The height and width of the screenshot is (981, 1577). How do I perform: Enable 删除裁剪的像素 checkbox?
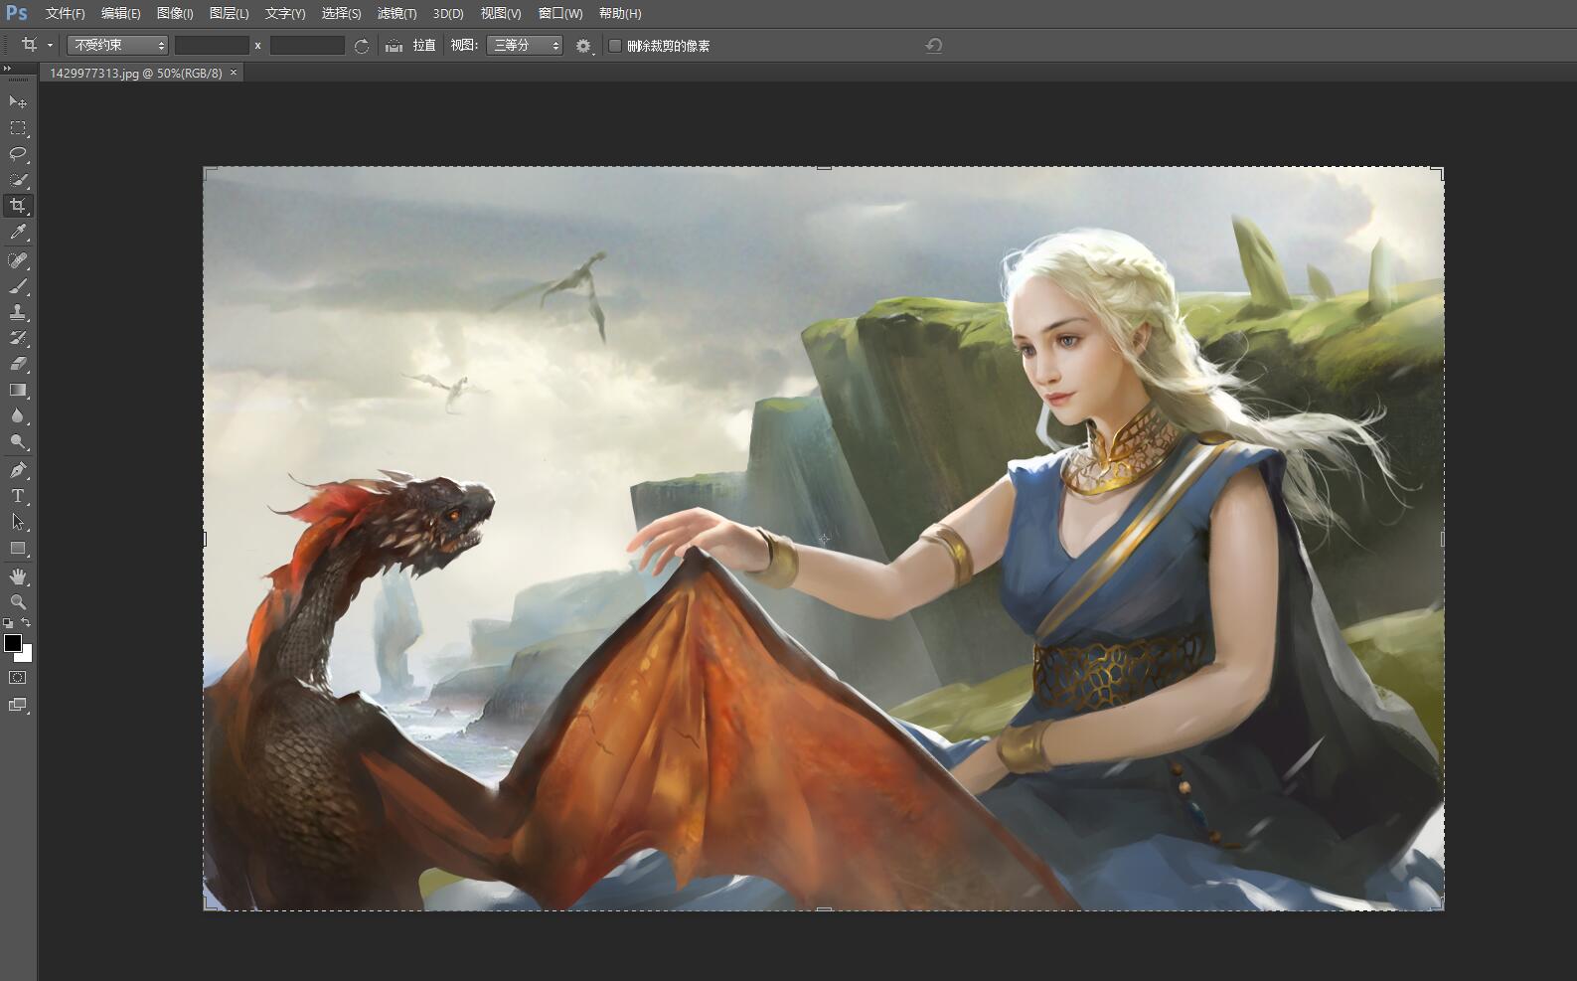(615, 46)
